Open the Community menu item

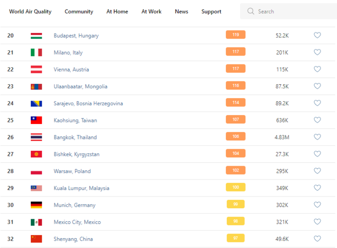pos(79,11)
